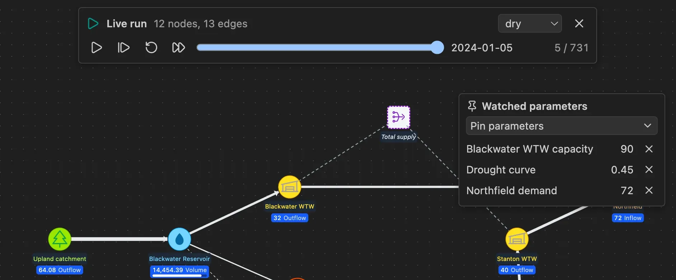Viewport: 676px width, 280px height.
Task: Click the Blackwater WTW capacity parameter name
Action: (530, 149)
